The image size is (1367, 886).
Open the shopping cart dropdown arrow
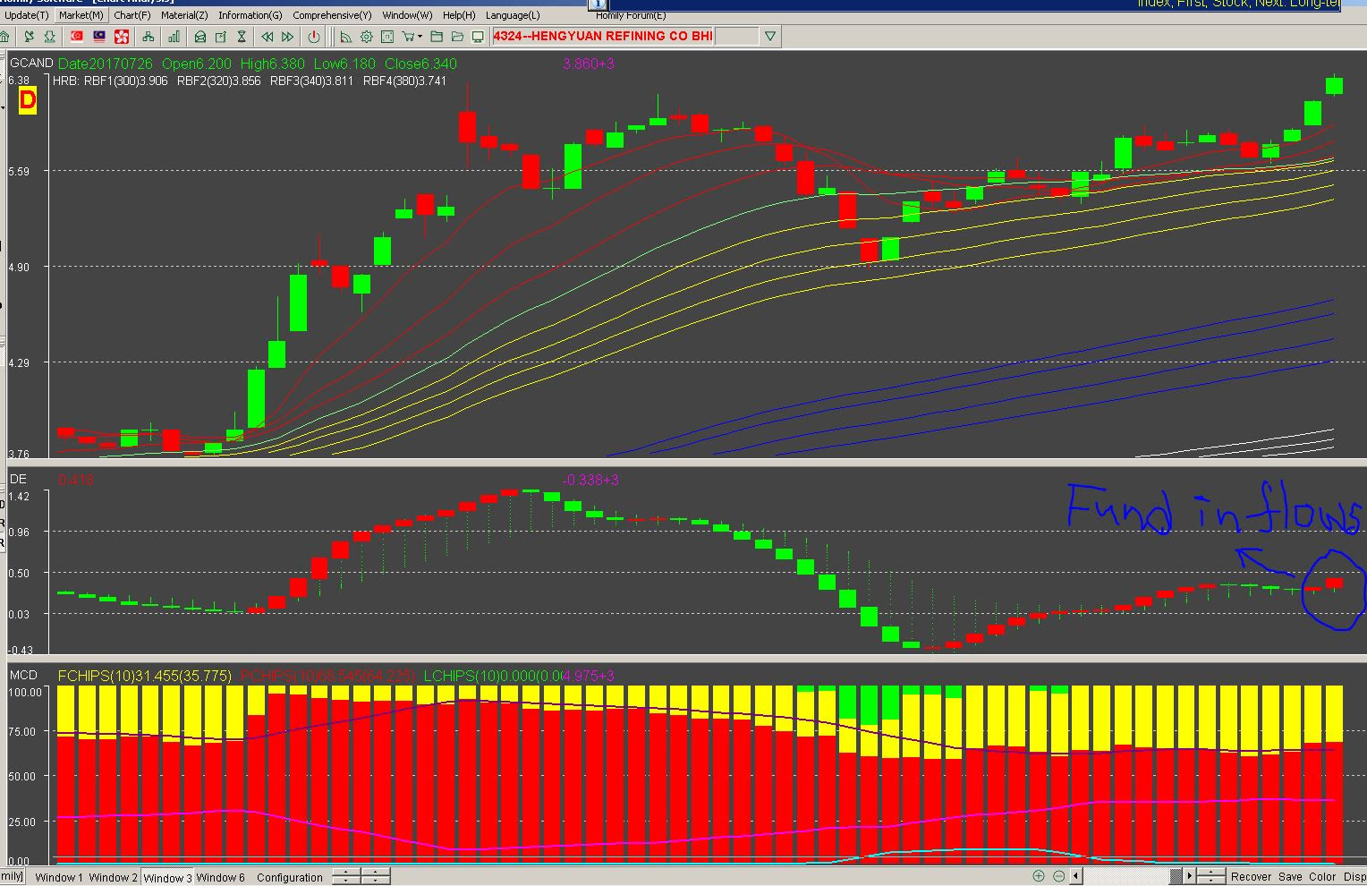point(420,37)
